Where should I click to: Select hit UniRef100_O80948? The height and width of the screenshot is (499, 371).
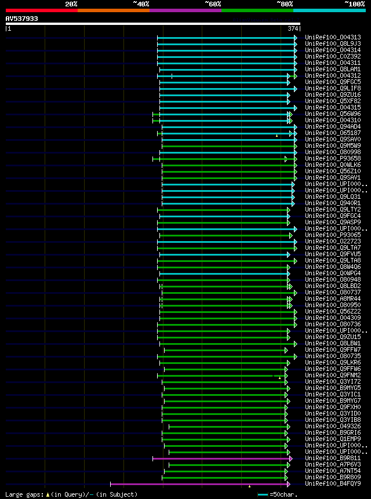click(x=333, y=279)
